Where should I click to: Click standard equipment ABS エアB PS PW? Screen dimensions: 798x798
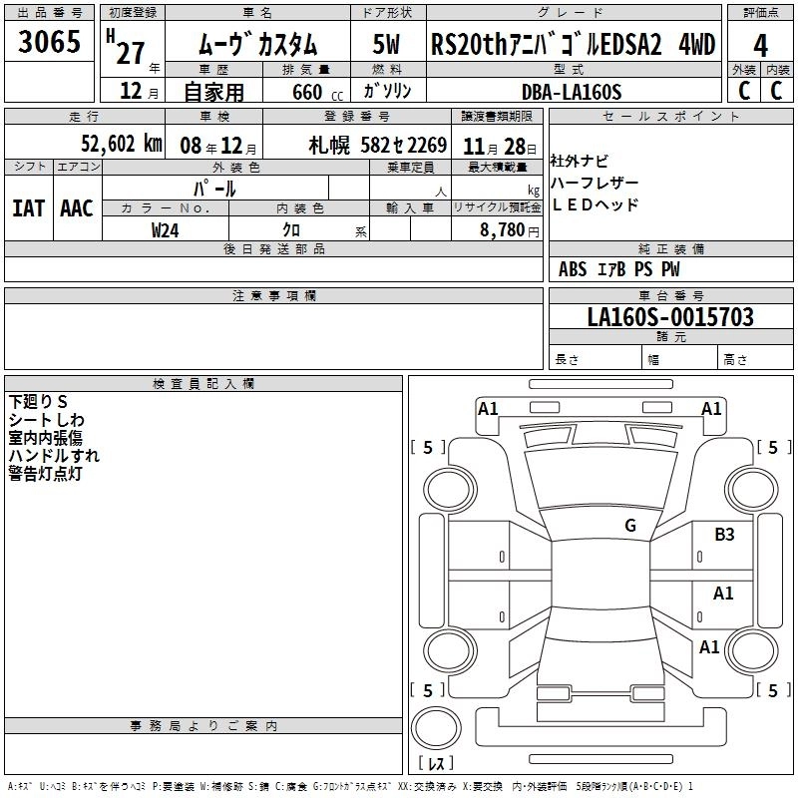pos(618,269)
